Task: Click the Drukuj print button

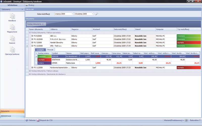Action: point(30,5)
